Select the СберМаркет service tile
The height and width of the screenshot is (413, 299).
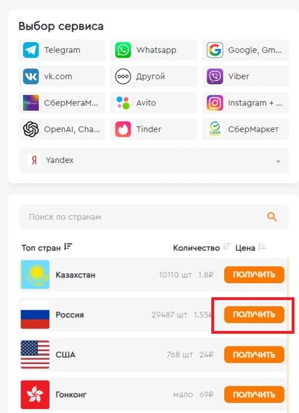pyautogui.click(x=245, y=129)
